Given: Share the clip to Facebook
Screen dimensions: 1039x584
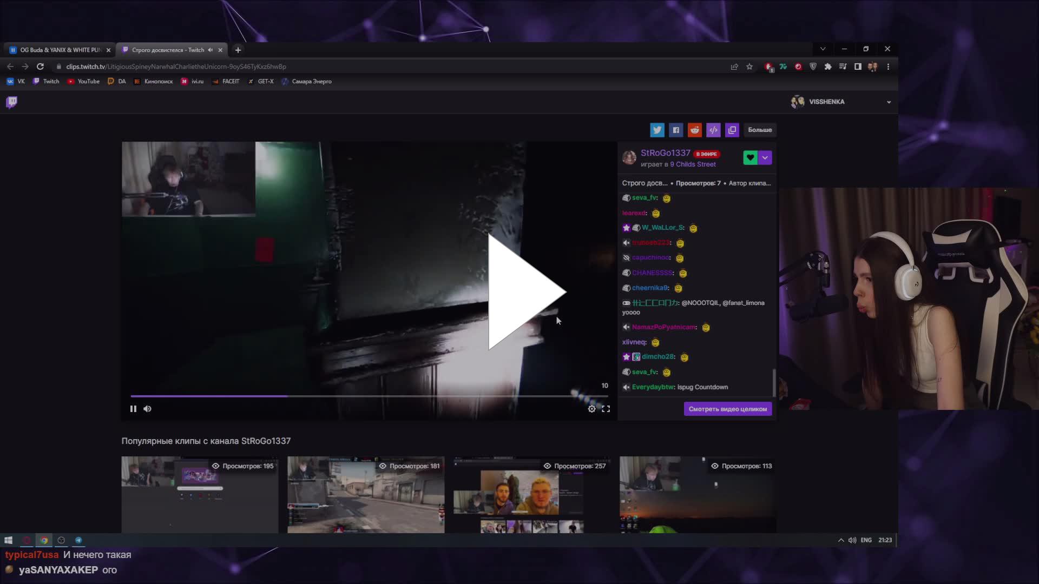Looking at the screenshot, I should pyautogui.click(x=675, y=130).
